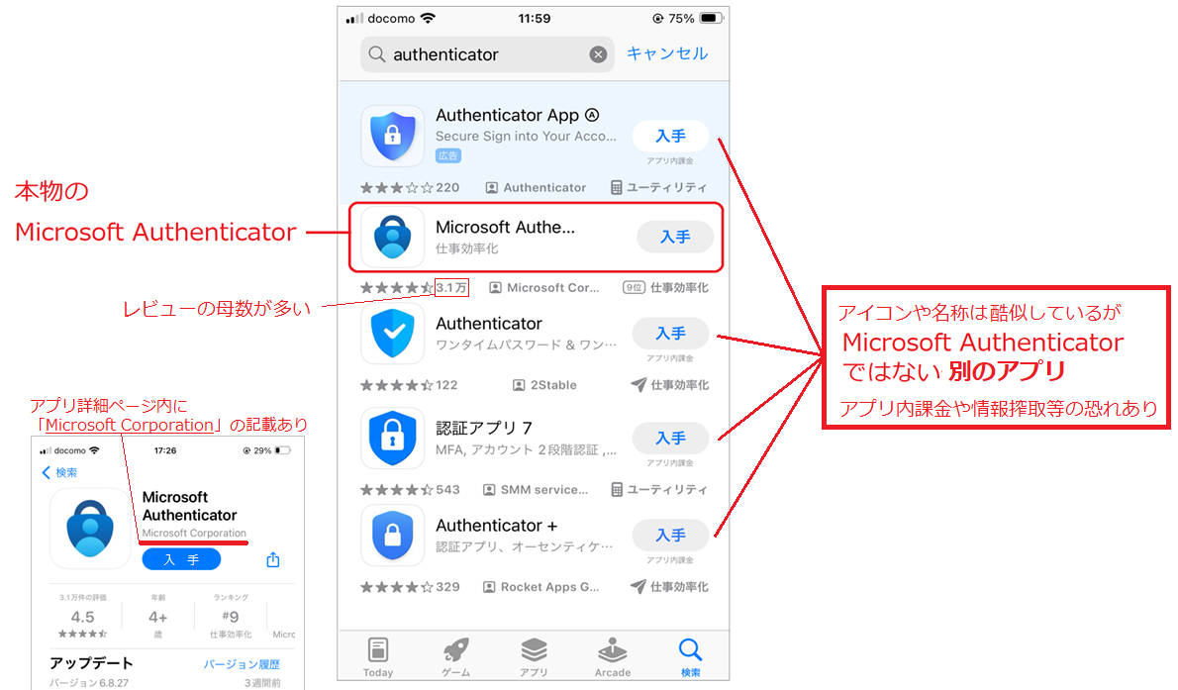The width and height of the screenshot is (1178, 690).
Task: Tap 入手 for Authenticator App ad
Action: click(671, 136)
